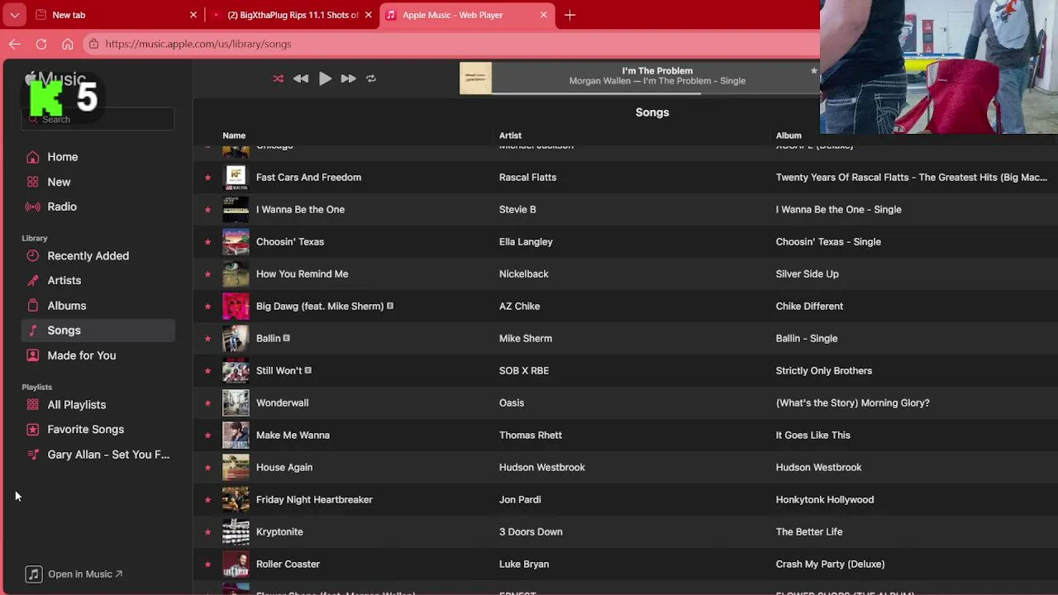Toggle favorite star for I Wanna Be the One

click(x=207, y=210)
